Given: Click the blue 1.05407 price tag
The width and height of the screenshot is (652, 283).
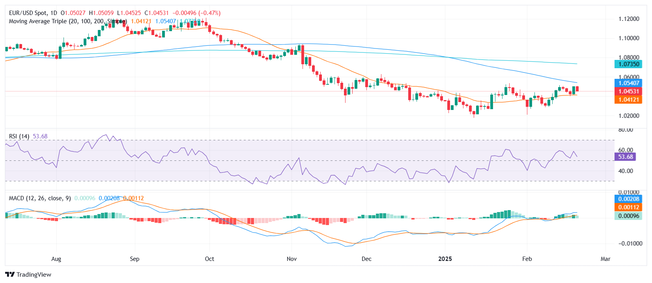Looking at the screenshot, I should (628, 83).
